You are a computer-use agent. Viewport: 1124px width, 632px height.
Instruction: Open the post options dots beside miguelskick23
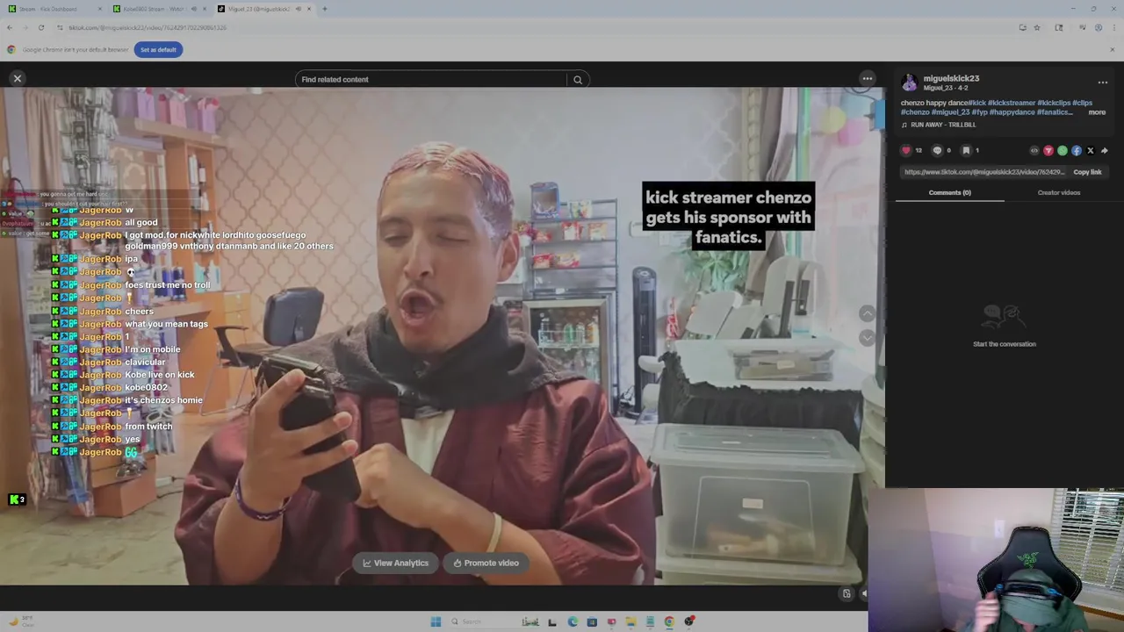[1103, 82]
